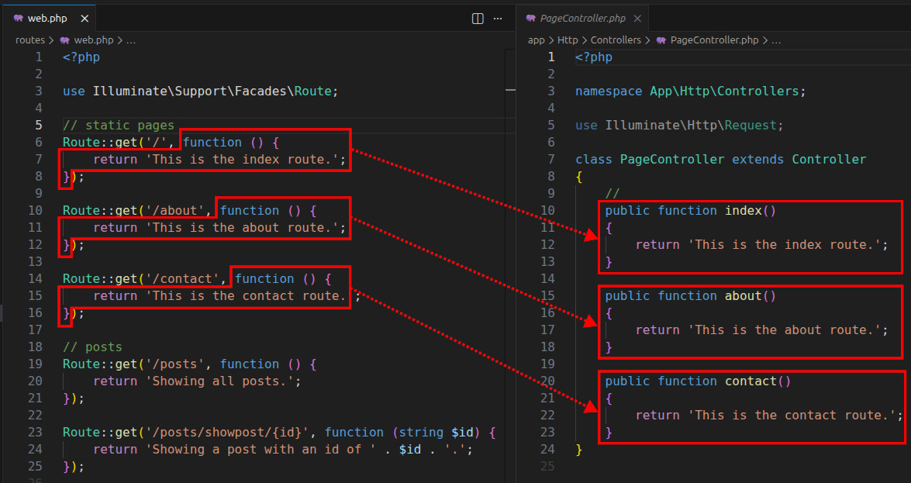This screenshot has width=911, height=483.
Task: Click 'routes' in the left breadcrumb
Action: point(30,40)
